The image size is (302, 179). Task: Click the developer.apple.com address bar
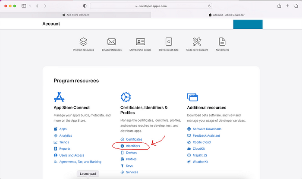point(151,6)
